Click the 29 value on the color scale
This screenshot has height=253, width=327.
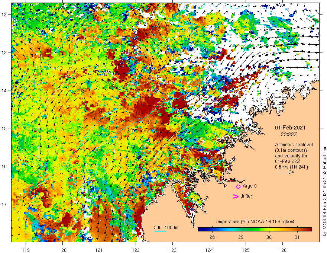(241, 237)
